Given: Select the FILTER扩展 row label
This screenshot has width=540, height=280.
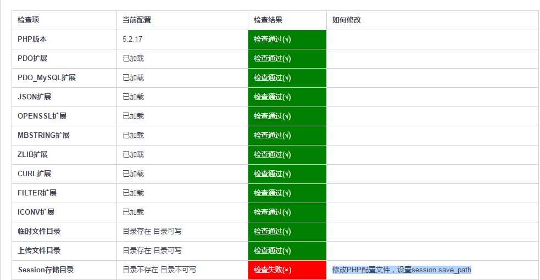Looking at the screenshot, I should (37, 193).
